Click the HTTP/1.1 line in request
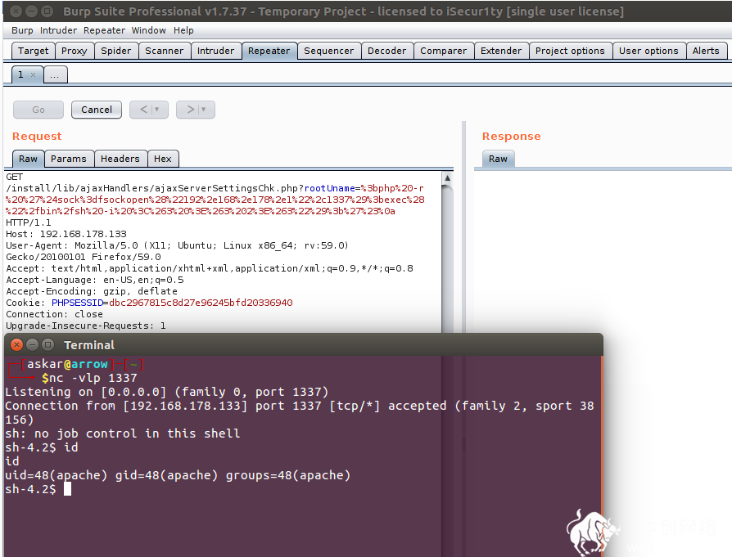The width and height of the screenshot is (732, 557). point(29,223)
